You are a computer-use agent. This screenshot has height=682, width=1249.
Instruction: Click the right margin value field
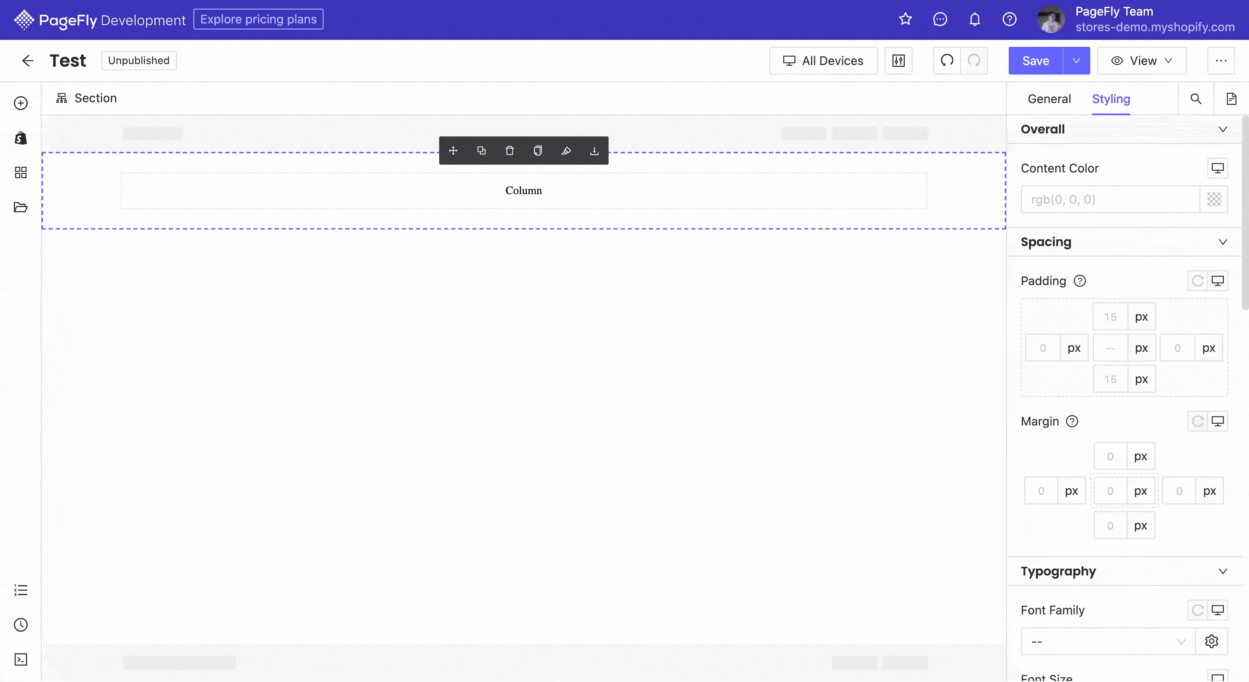click(1179, 491)
